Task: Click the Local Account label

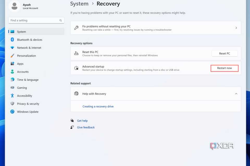Action: pos(30,8)
